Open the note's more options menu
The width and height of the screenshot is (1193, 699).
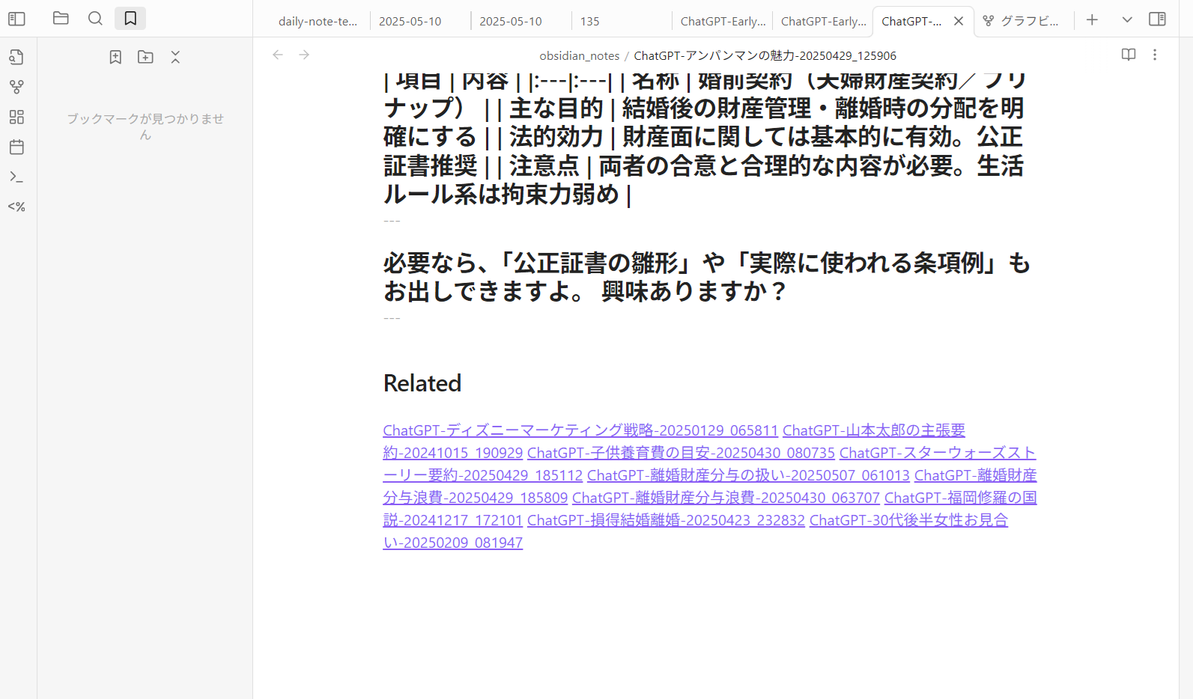click(1155, 55)
